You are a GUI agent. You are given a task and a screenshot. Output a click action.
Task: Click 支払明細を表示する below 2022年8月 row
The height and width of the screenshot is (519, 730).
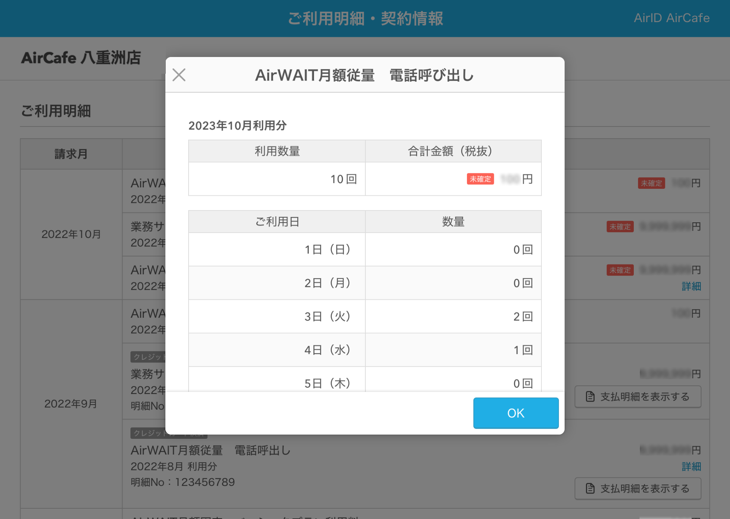[x=638, y=488]
